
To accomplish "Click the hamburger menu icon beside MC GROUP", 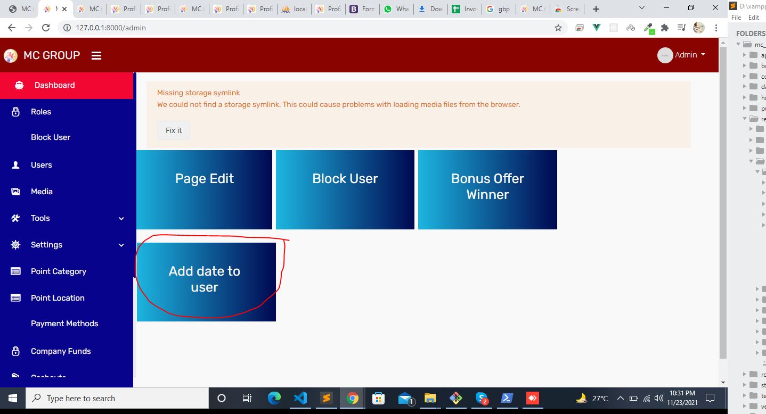I will click(x=96, y=55).
